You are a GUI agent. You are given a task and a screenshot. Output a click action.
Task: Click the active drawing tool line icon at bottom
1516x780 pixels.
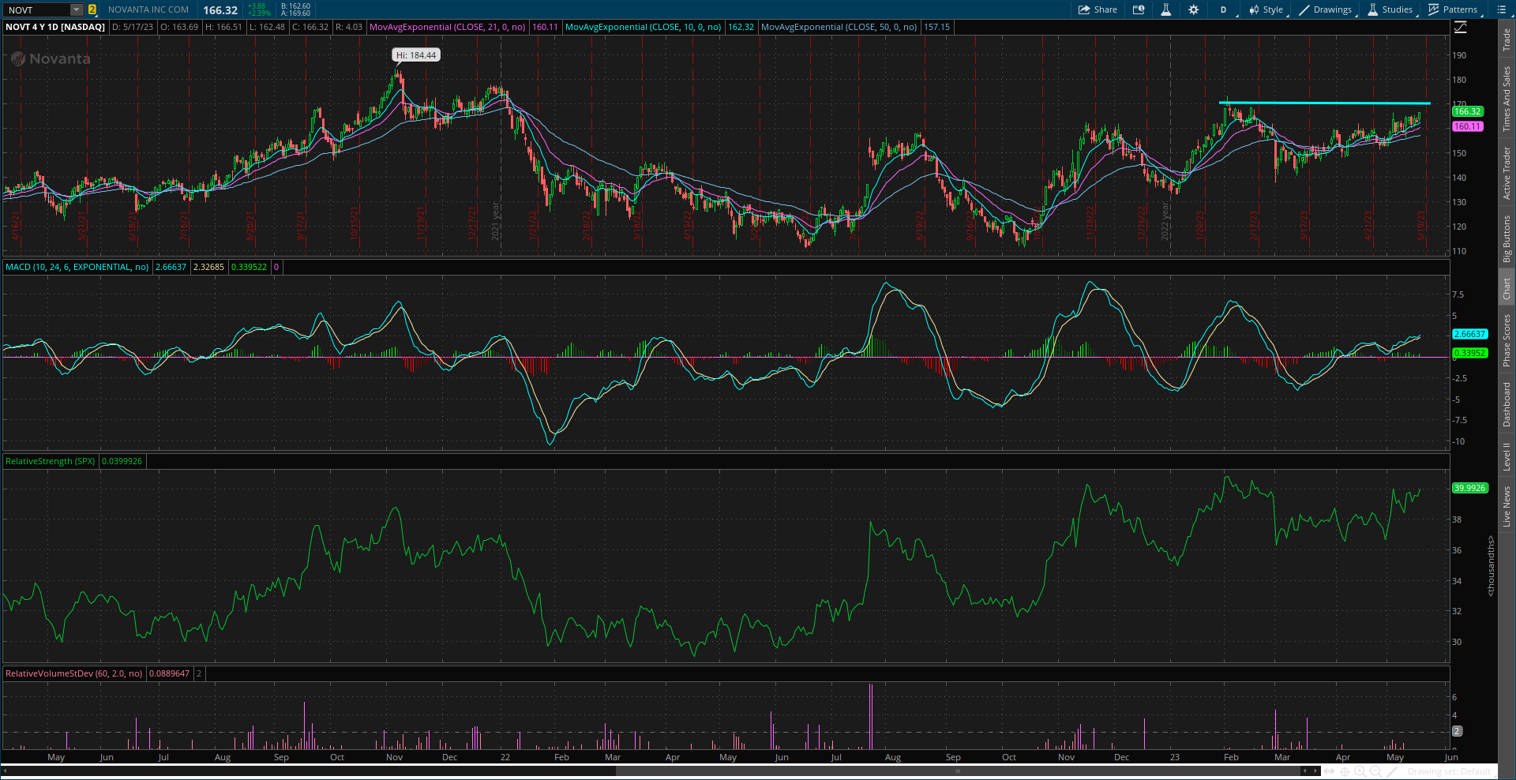(x=1393, y=771)
